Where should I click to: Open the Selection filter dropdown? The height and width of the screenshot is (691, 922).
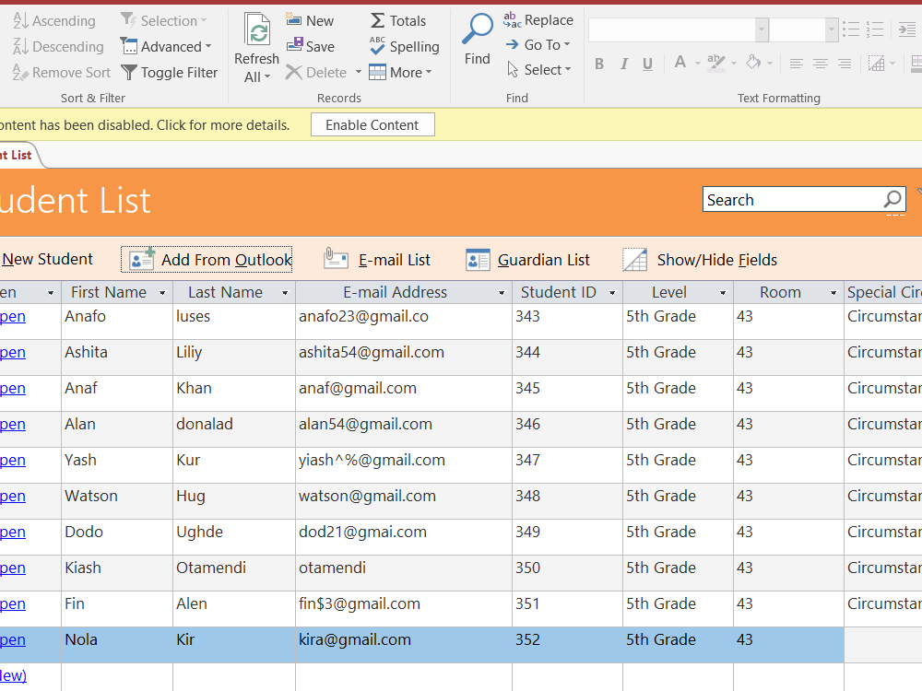click(164, 20)
